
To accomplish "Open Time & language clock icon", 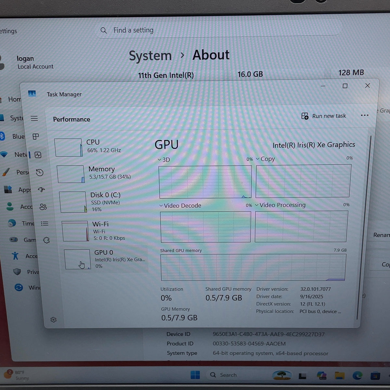I will [12, 223].
